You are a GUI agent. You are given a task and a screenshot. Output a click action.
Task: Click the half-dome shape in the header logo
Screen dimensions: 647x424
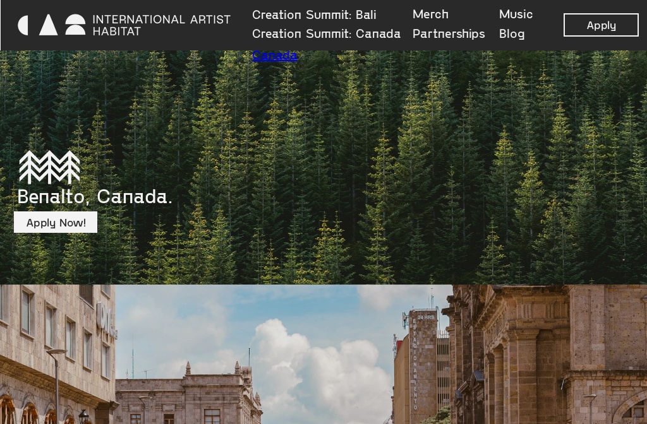tap(75, 25)
